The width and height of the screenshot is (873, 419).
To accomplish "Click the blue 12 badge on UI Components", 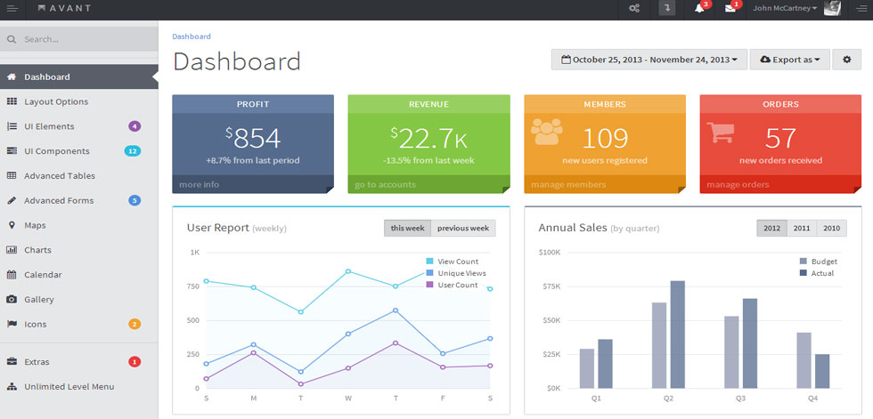I will [132, 151].
